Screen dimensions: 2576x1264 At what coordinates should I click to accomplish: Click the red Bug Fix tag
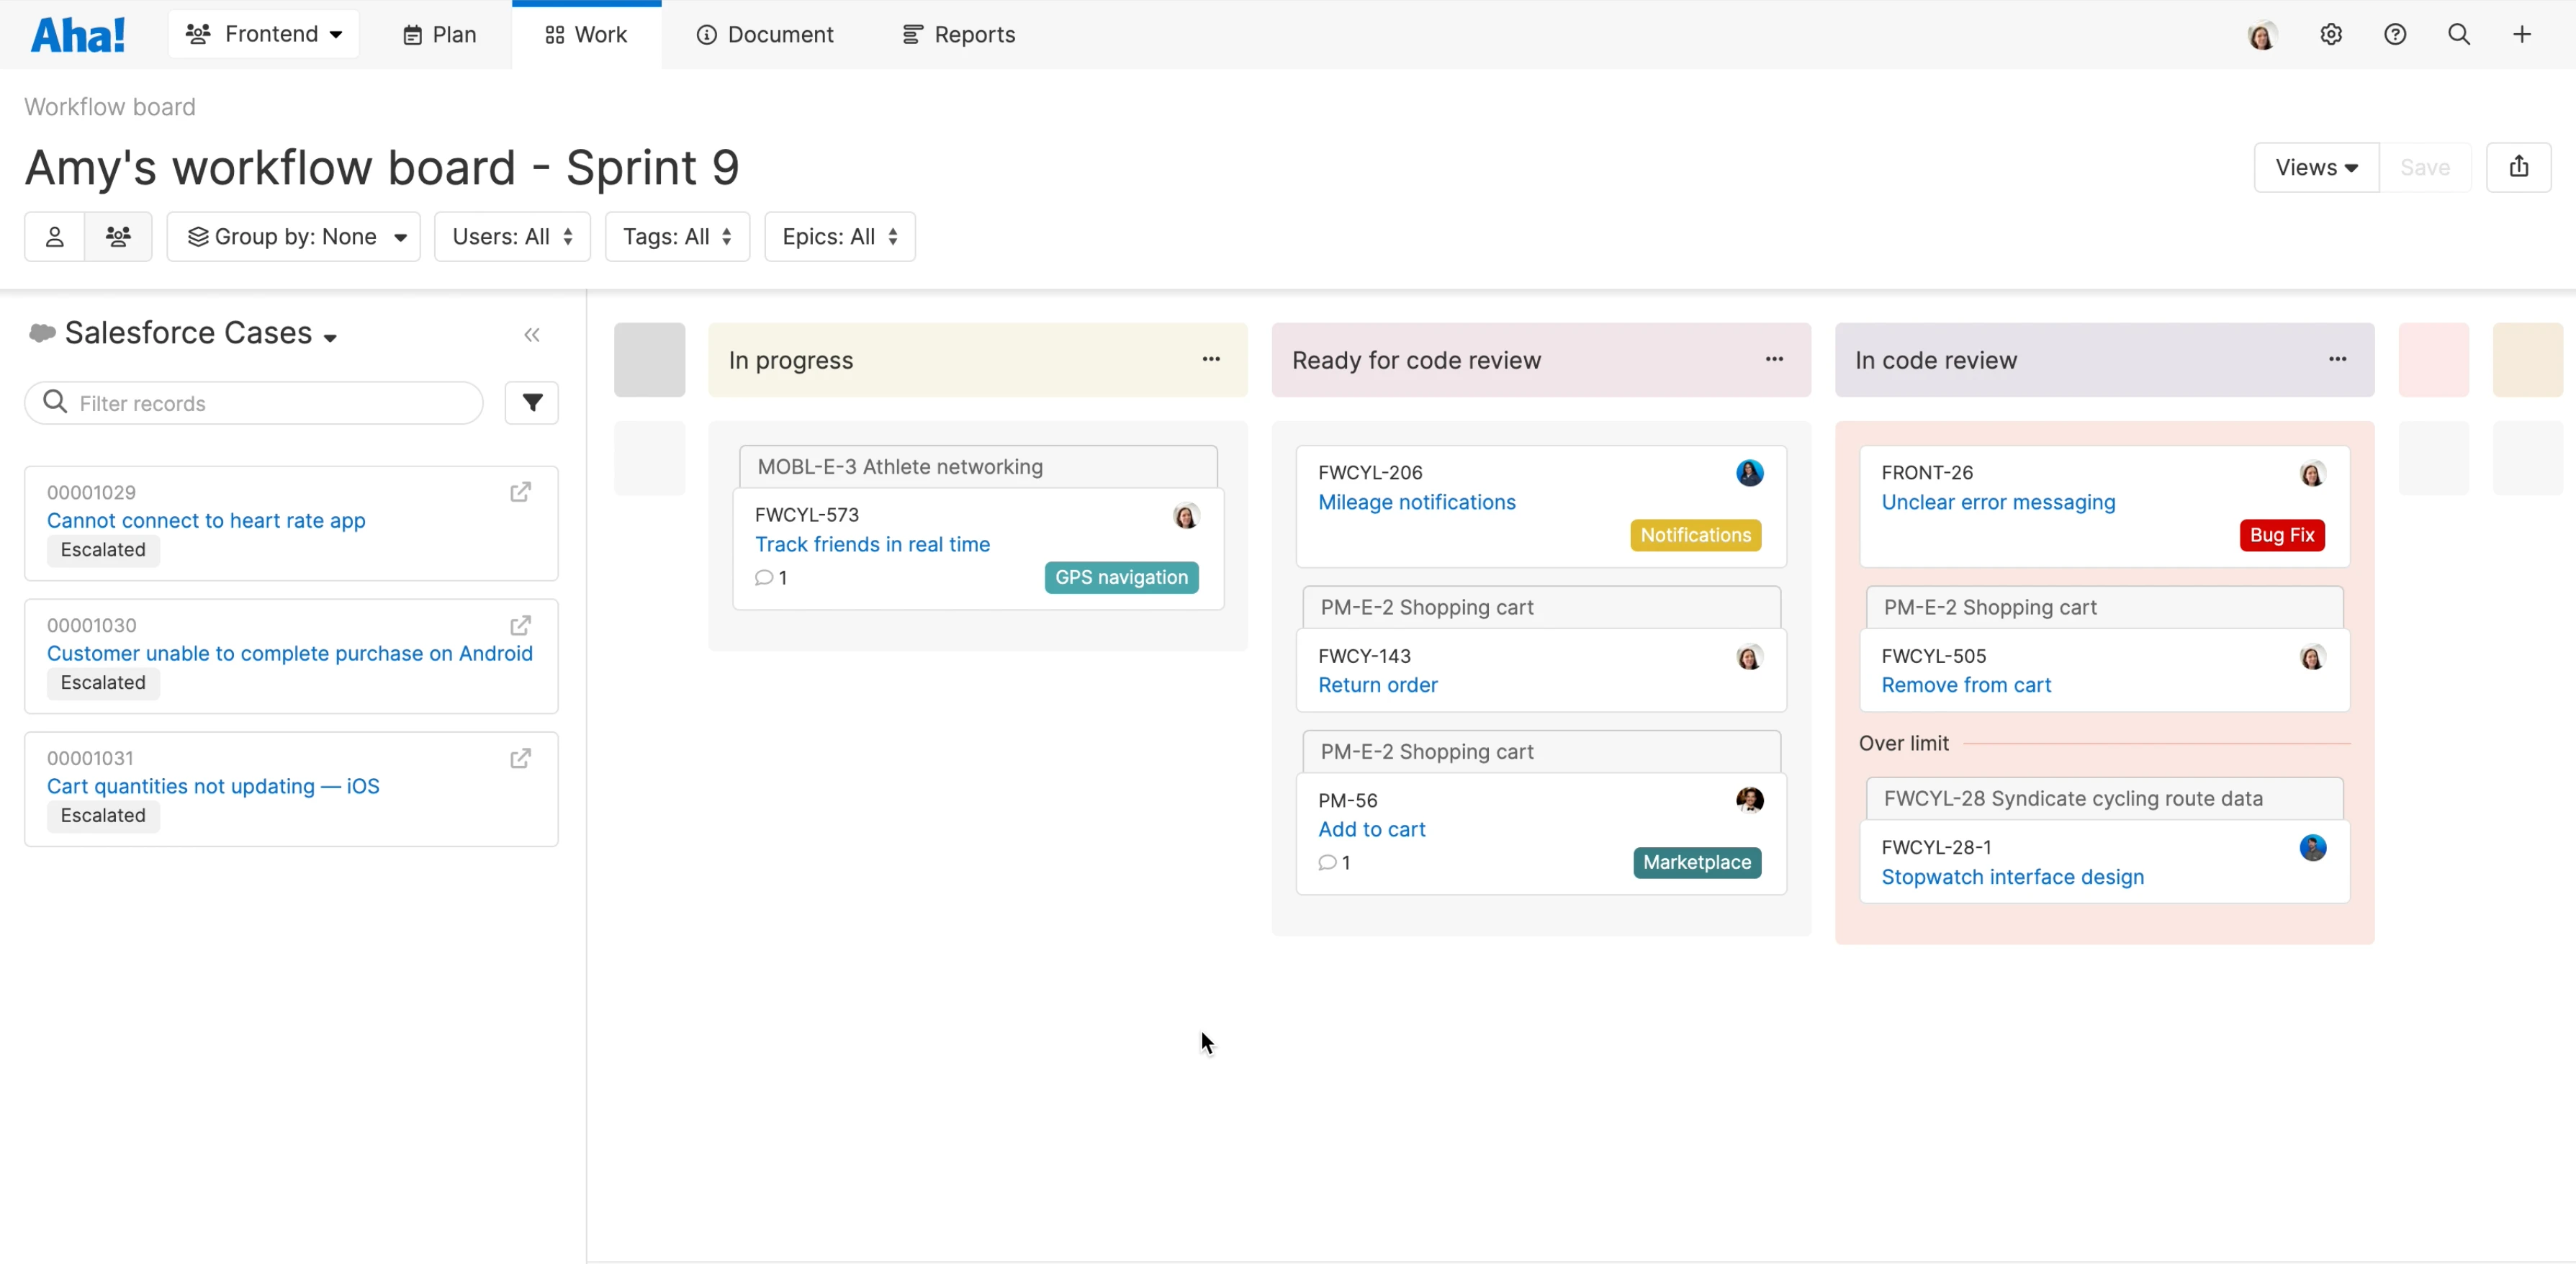(2281, 535)
